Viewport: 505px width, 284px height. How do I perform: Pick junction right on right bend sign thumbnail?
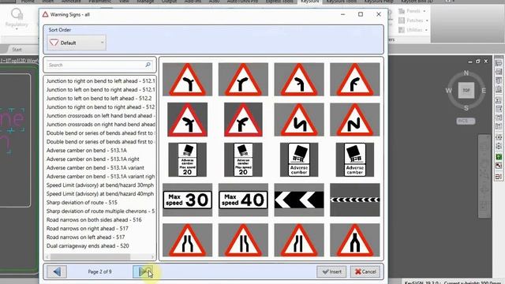click(355, 79)
